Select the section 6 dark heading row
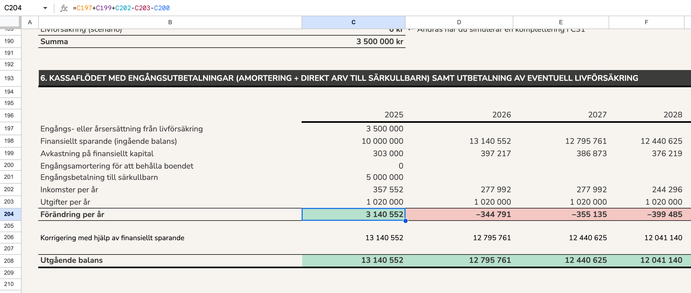Viewport: 691px width, 293px height. coord(339,78)
